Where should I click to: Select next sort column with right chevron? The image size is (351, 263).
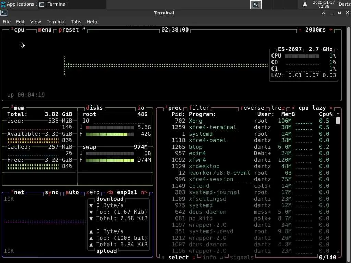click(331, 108)
